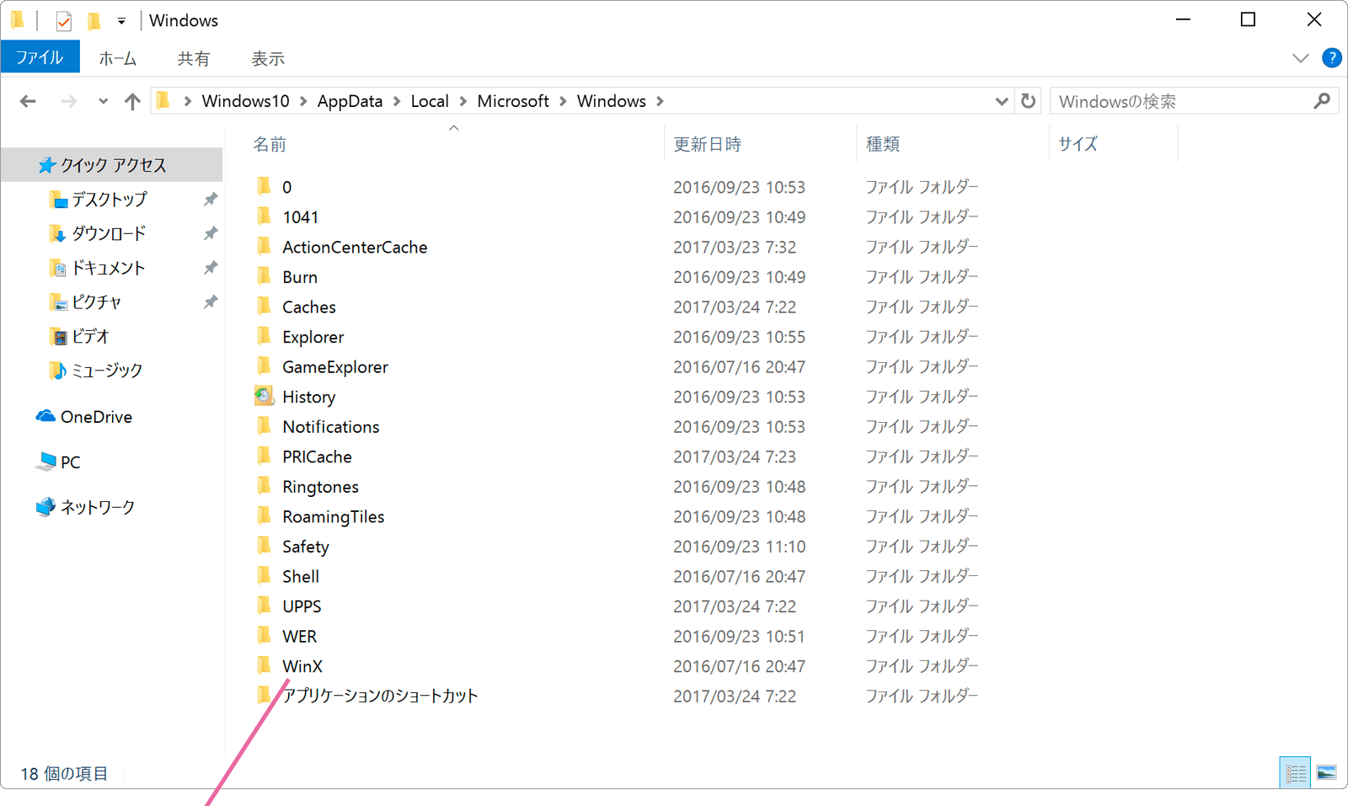Click the pin icon beside ピクチャ
The image size is (1348, 806).
(x=211, y=302)
